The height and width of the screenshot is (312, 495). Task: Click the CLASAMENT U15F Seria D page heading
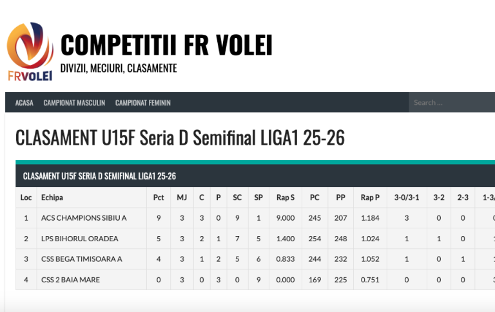[180, 138]
